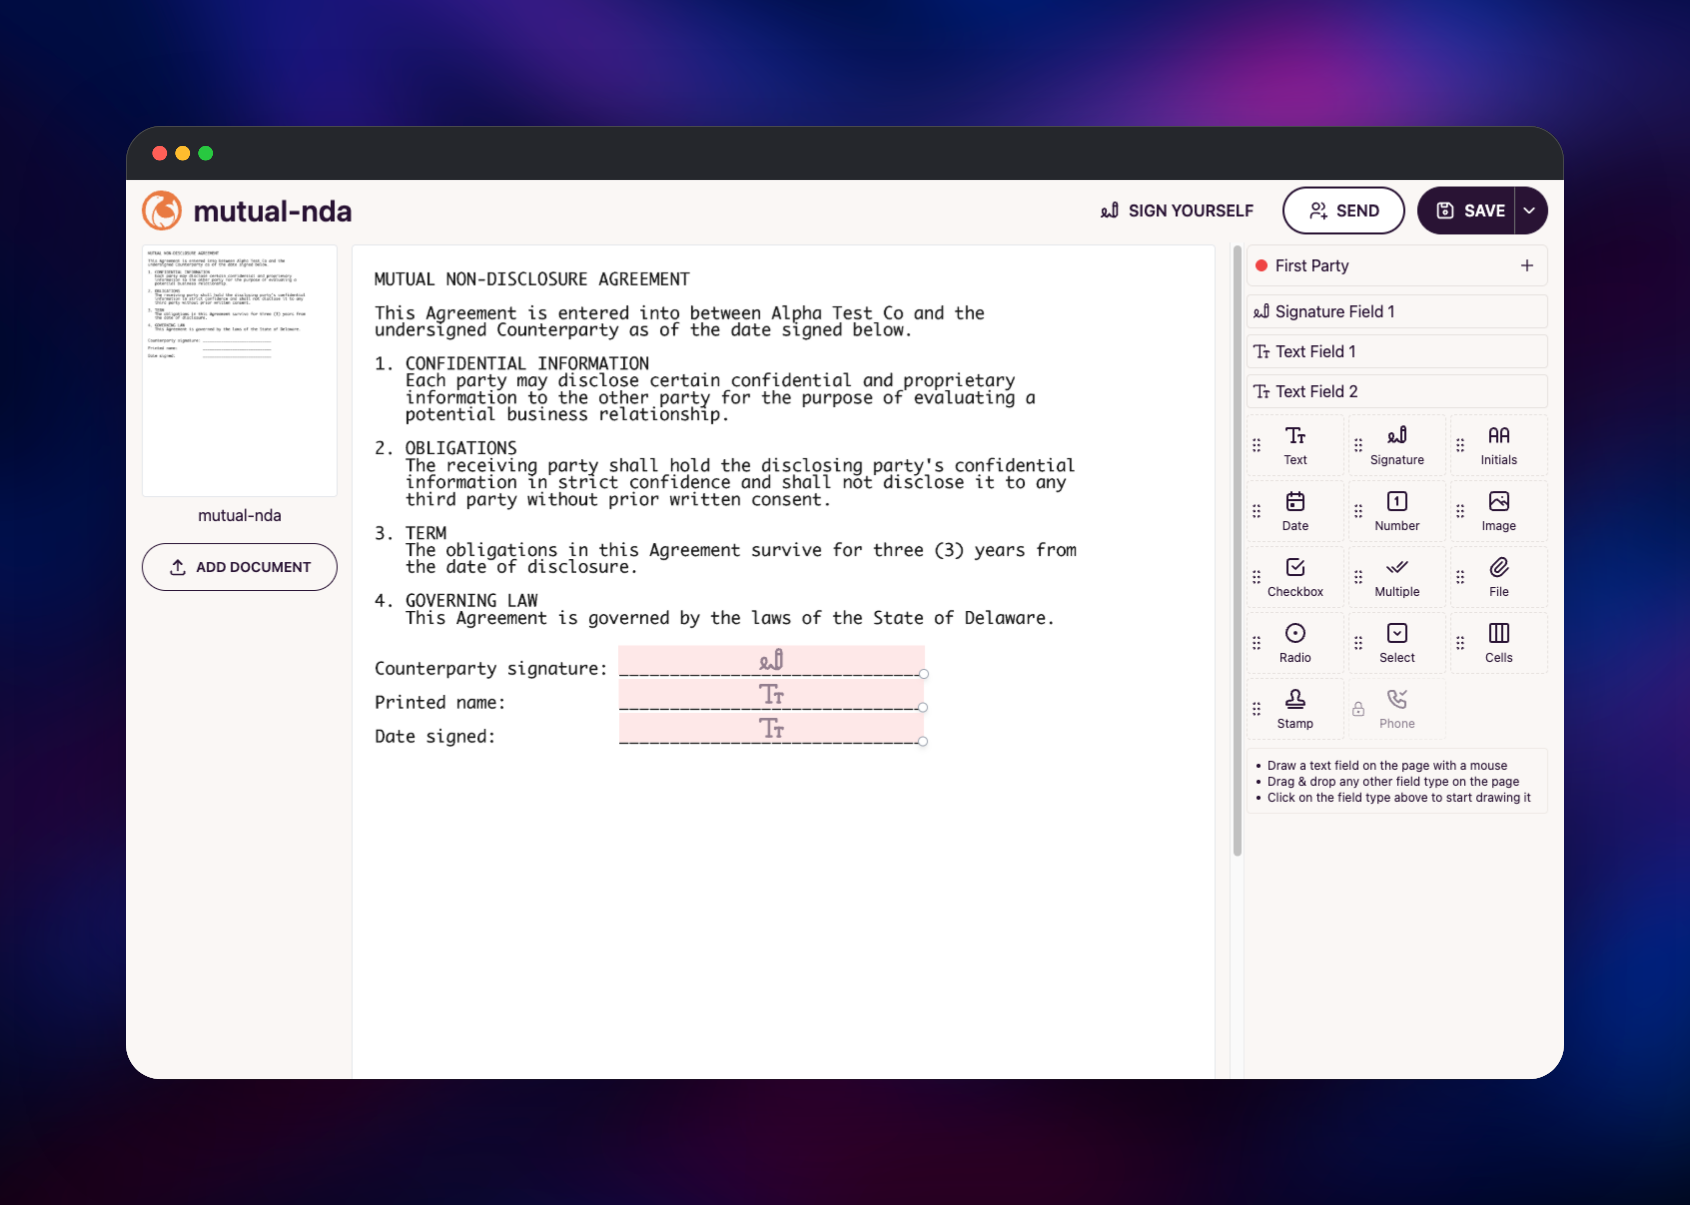Screen dimensions: 1690x1205
Task: Select Signature Field 1 in the list
Action: (1397, 312)
